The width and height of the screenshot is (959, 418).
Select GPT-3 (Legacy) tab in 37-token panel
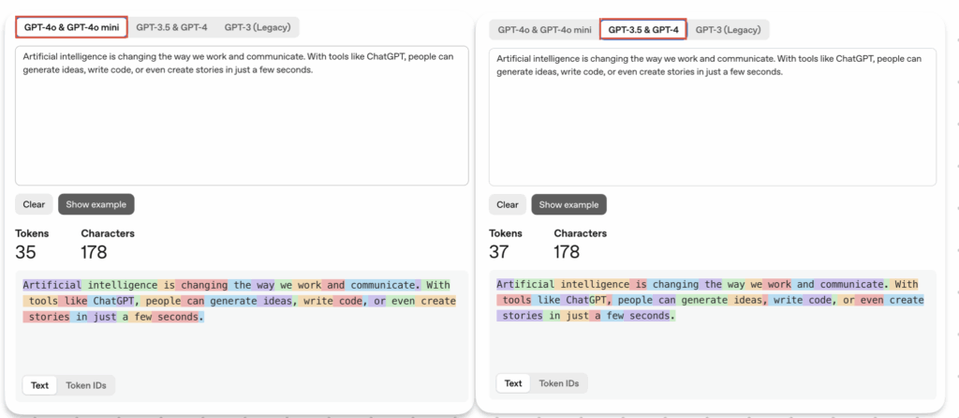728,30
